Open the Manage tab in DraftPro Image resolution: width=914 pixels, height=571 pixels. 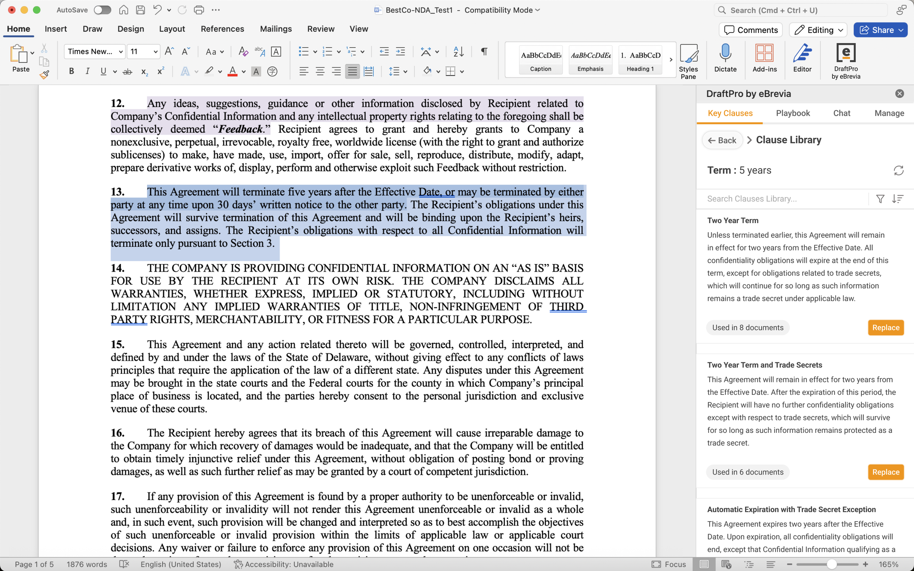tap(889, 113)
